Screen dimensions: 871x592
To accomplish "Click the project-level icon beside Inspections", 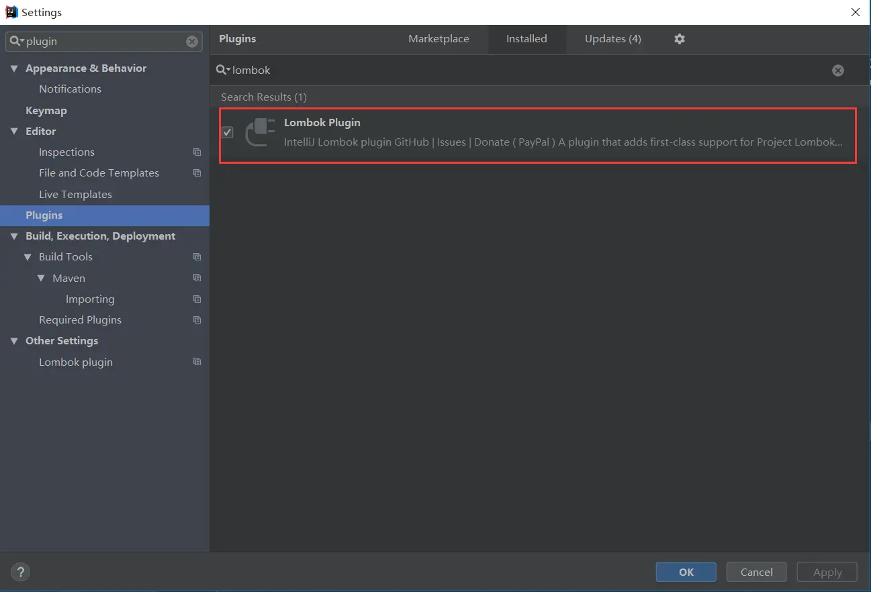I will [197, 152].
